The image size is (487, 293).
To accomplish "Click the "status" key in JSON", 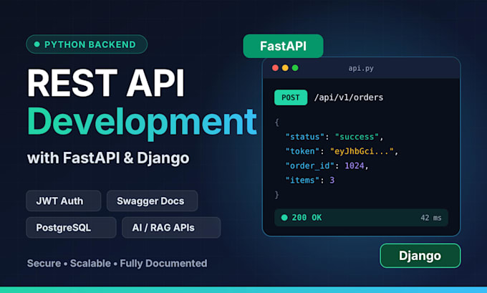I will pyautogui.click(x=304, y=137).
